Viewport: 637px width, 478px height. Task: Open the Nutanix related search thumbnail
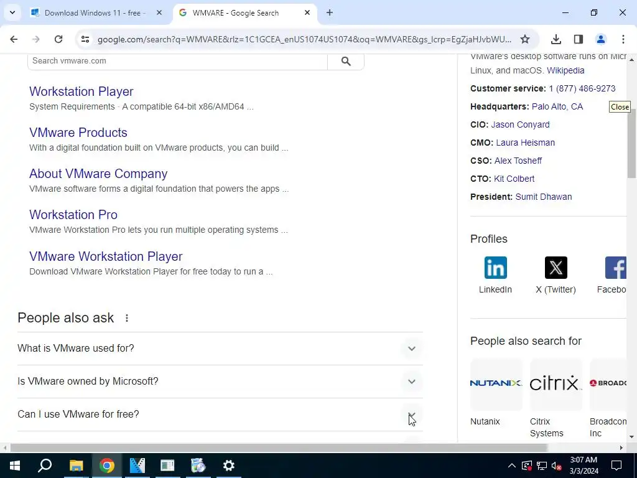click(x=496, y=384)
